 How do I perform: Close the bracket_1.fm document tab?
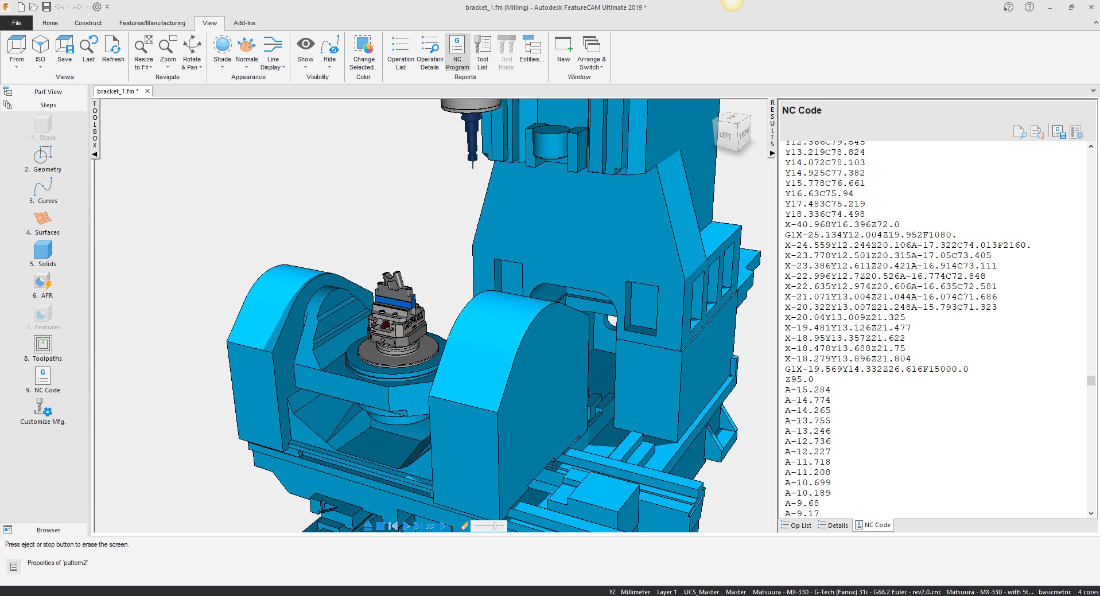click(x=147, y=91)
